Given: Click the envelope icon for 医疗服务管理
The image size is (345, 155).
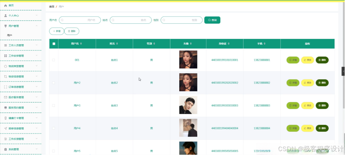Looking at the screenshot, I should pos(6,97).
